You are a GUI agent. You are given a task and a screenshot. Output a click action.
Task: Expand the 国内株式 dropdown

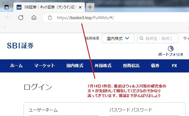point(118,38)
